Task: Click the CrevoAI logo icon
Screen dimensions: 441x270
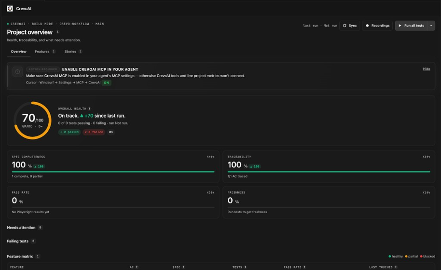Action: coord(10,8)
